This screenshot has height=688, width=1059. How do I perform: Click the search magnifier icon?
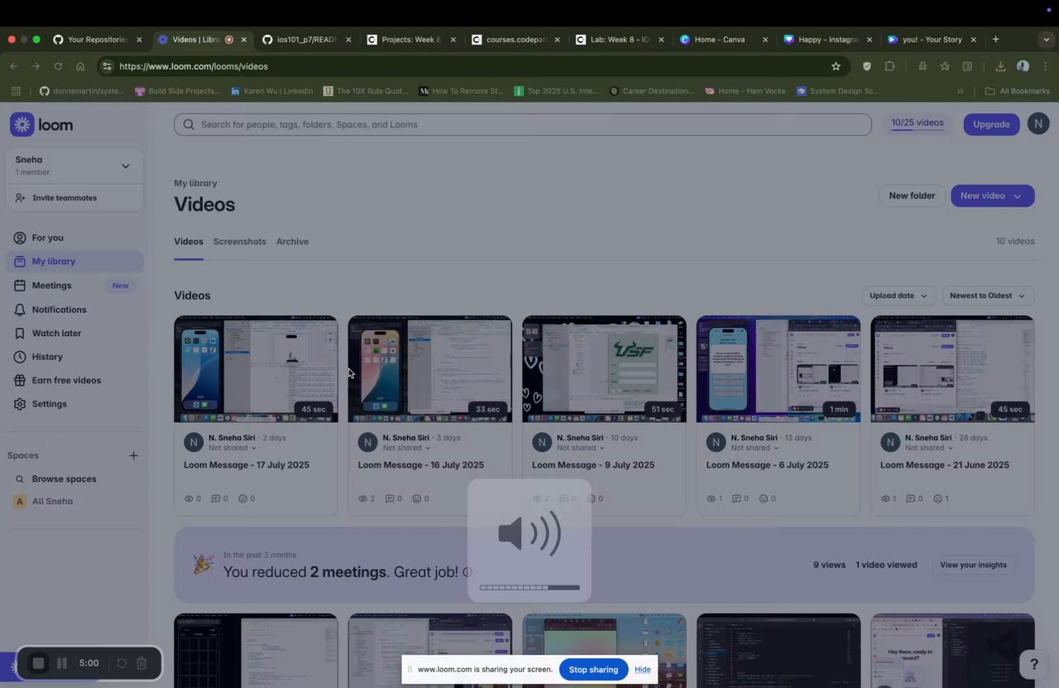point(189,124)
